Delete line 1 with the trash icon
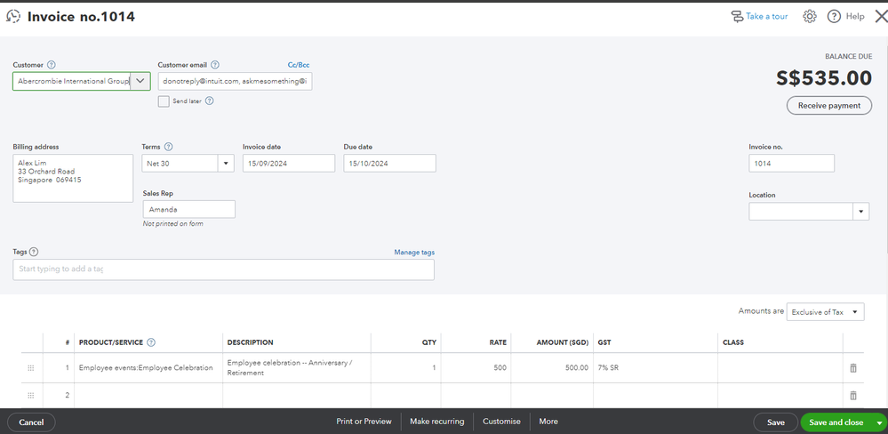The height and width of the screenshot is (434, 888). [x=852, y=367]
